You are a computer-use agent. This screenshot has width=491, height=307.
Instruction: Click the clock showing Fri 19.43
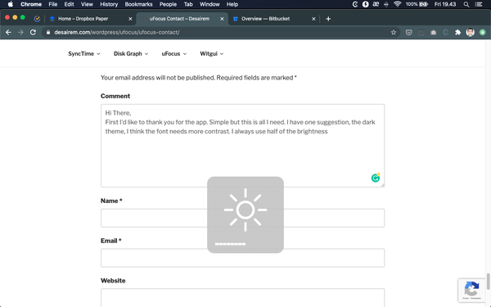(x=445, y=4)
